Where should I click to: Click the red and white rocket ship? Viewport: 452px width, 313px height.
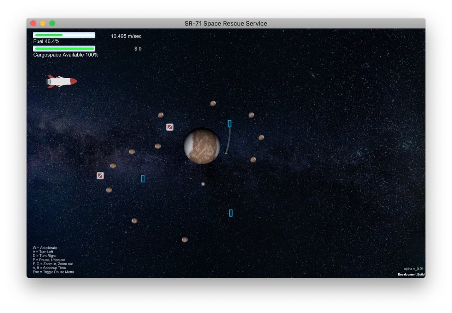click(62, 82)
